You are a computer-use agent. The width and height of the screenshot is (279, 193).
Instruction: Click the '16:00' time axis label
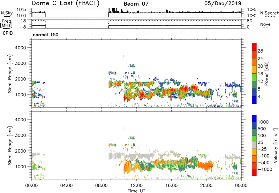point(172,186)
